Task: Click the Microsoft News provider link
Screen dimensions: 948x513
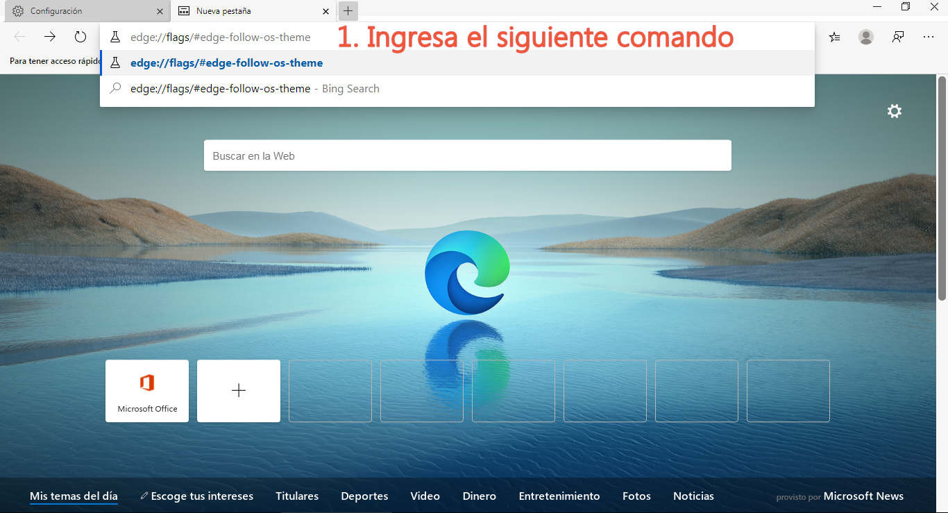Action: coord(863,496)
